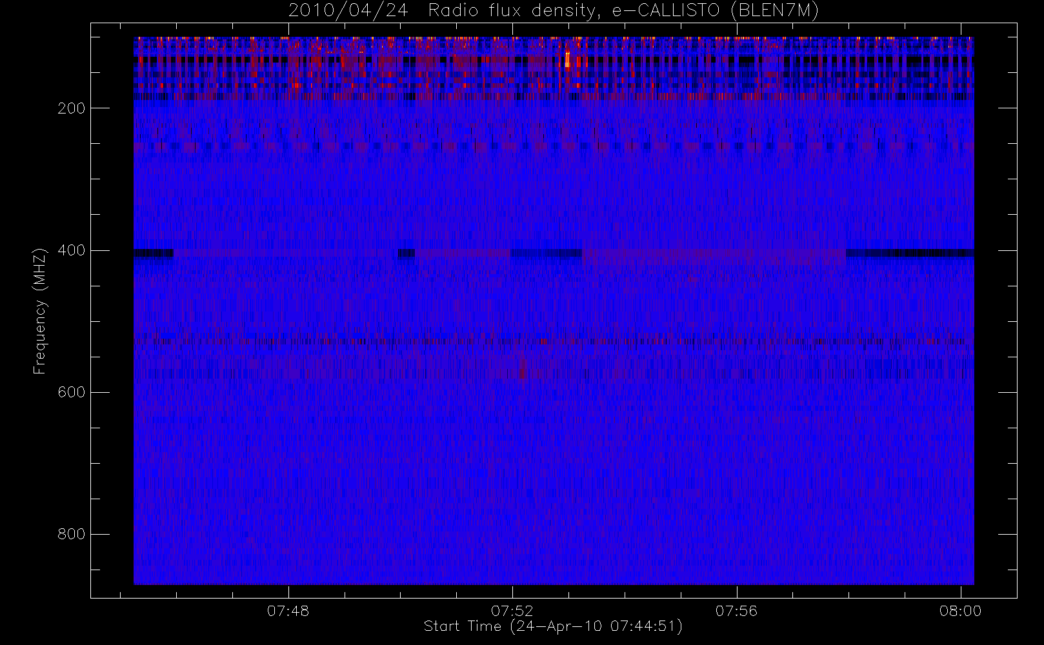Image resolution: width=1044 pixels, height=645 pixels.
Task: Click the 'Frequency (MHZ)' axis title
Action: click(x=40, y=311)
